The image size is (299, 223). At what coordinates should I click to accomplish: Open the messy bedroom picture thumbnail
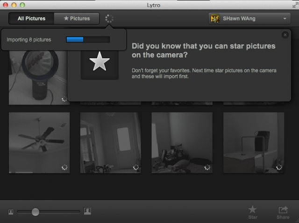click(182, 143)
